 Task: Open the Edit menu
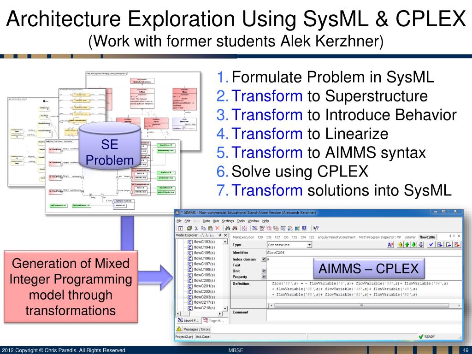(x=188, y=221)
